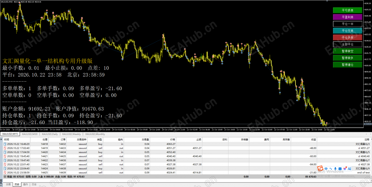This screenshot has width=372, height=187.
Task: Toggle 暂停建仓 to pause opening positions
Action: 347,65
